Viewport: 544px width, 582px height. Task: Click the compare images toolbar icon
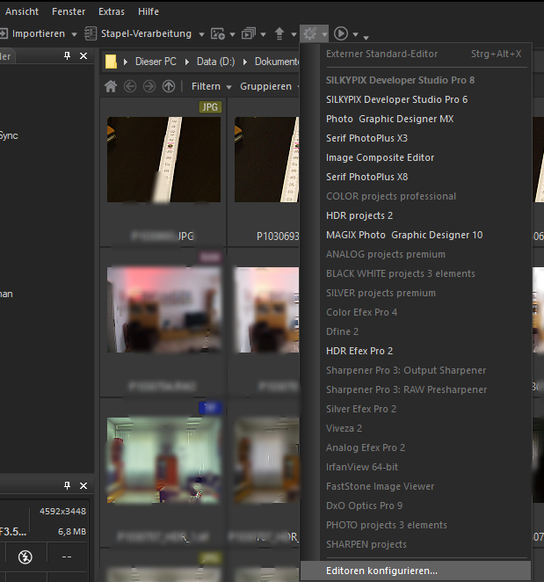pos(249,33)
